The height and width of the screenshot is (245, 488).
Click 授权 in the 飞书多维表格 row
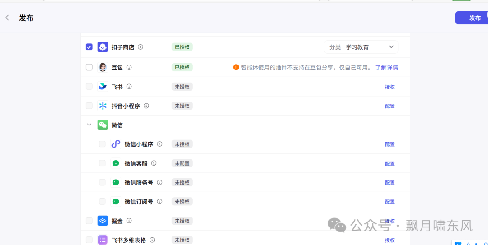pos(390,240)
